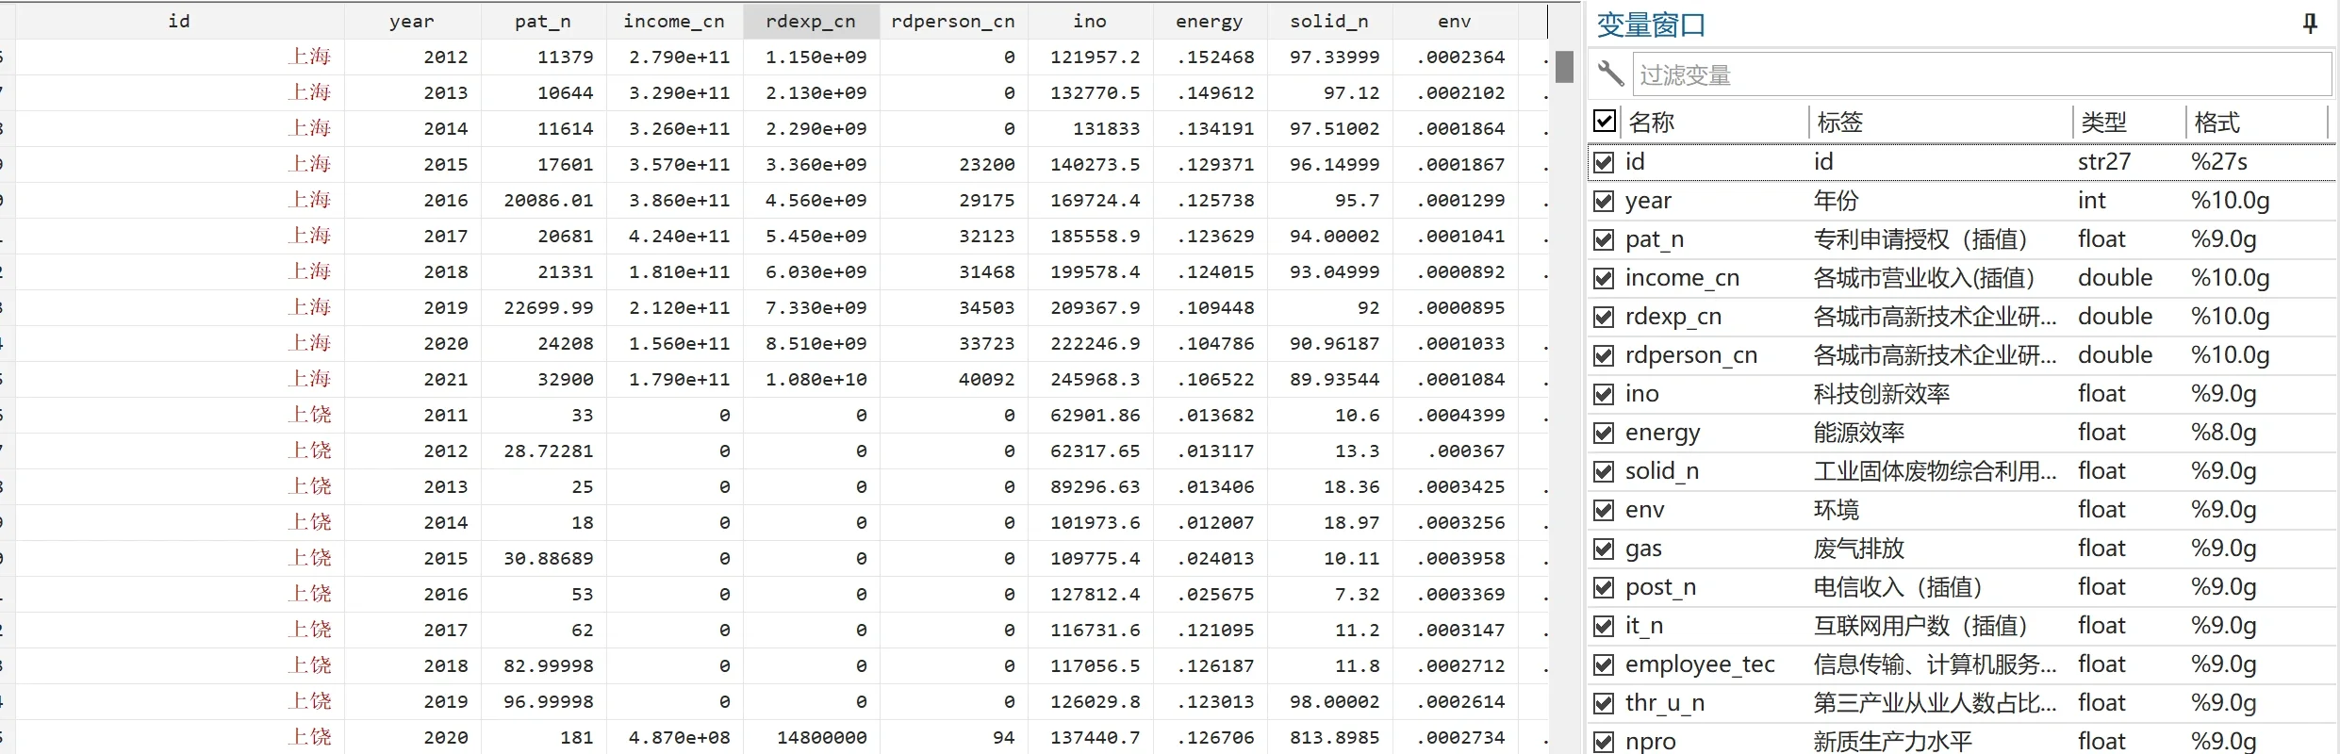Select the energy column header in data grid
The height and width of the screenshot is (754, 2340).
tap(1209, 21)
